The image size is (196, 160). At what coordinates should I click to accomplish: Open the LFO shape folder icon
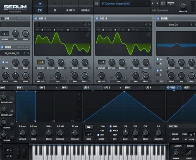[88, 127]
